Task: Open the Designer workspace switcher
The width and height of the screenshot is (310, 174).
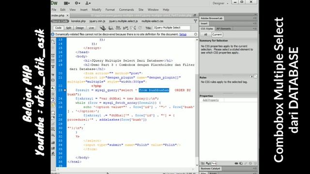Action: [x=220, y=3]
